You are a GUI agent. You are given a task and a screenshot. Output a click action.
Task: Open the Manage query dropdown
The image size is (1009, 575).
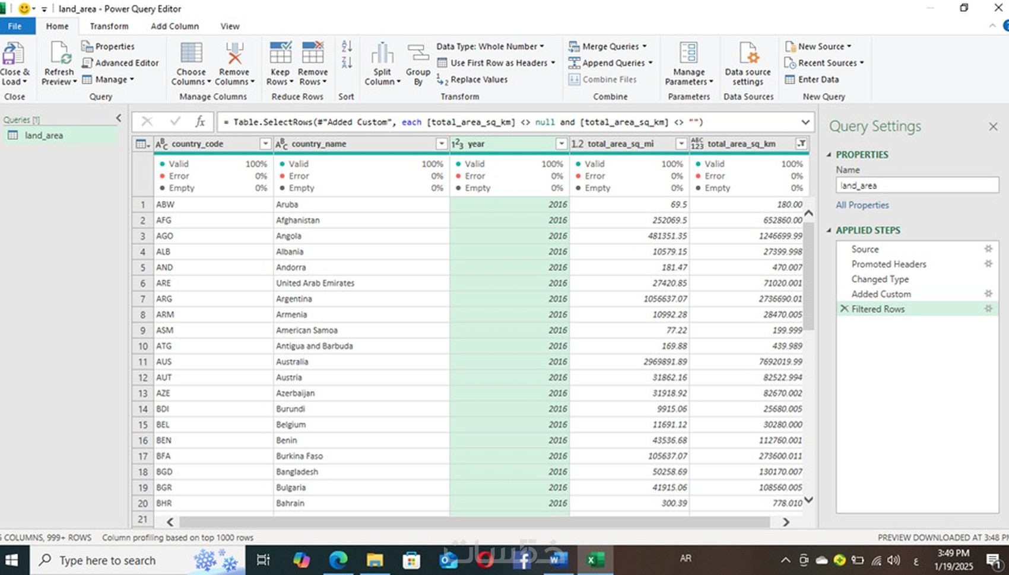tap(108, 79)
